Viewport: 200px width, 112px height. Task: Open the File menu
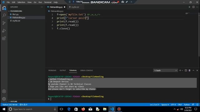pos(8,2)
